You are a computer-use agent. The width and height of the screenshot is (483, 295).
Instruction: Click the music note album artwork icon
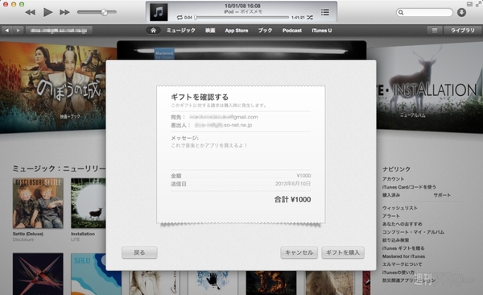coord(159,12)
